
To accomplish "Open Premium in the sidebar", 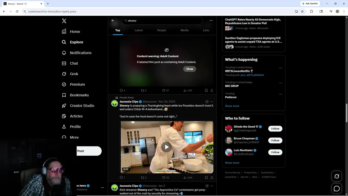I will [73, 84].
